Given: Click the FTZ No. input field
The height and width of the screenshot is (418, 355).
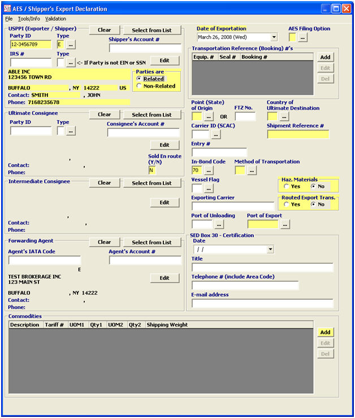Looking at the screenshot, I should (x=245, y=117).
